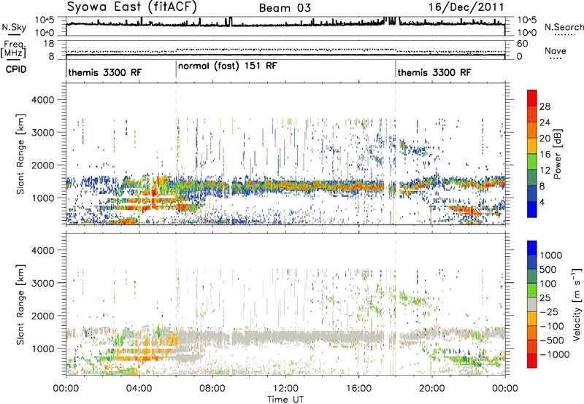Viewport: 584px width, 404px height.
Task: Click the 'Power [dB]' color bar label
Action: 557,154
